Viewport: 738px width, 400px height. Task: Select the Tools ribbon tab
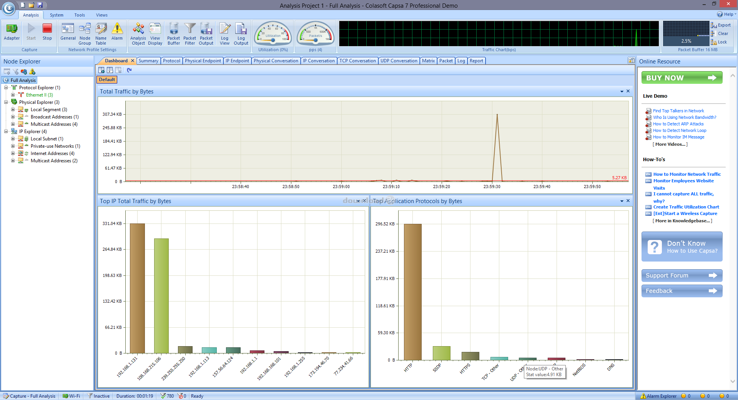tap(80, 15)
